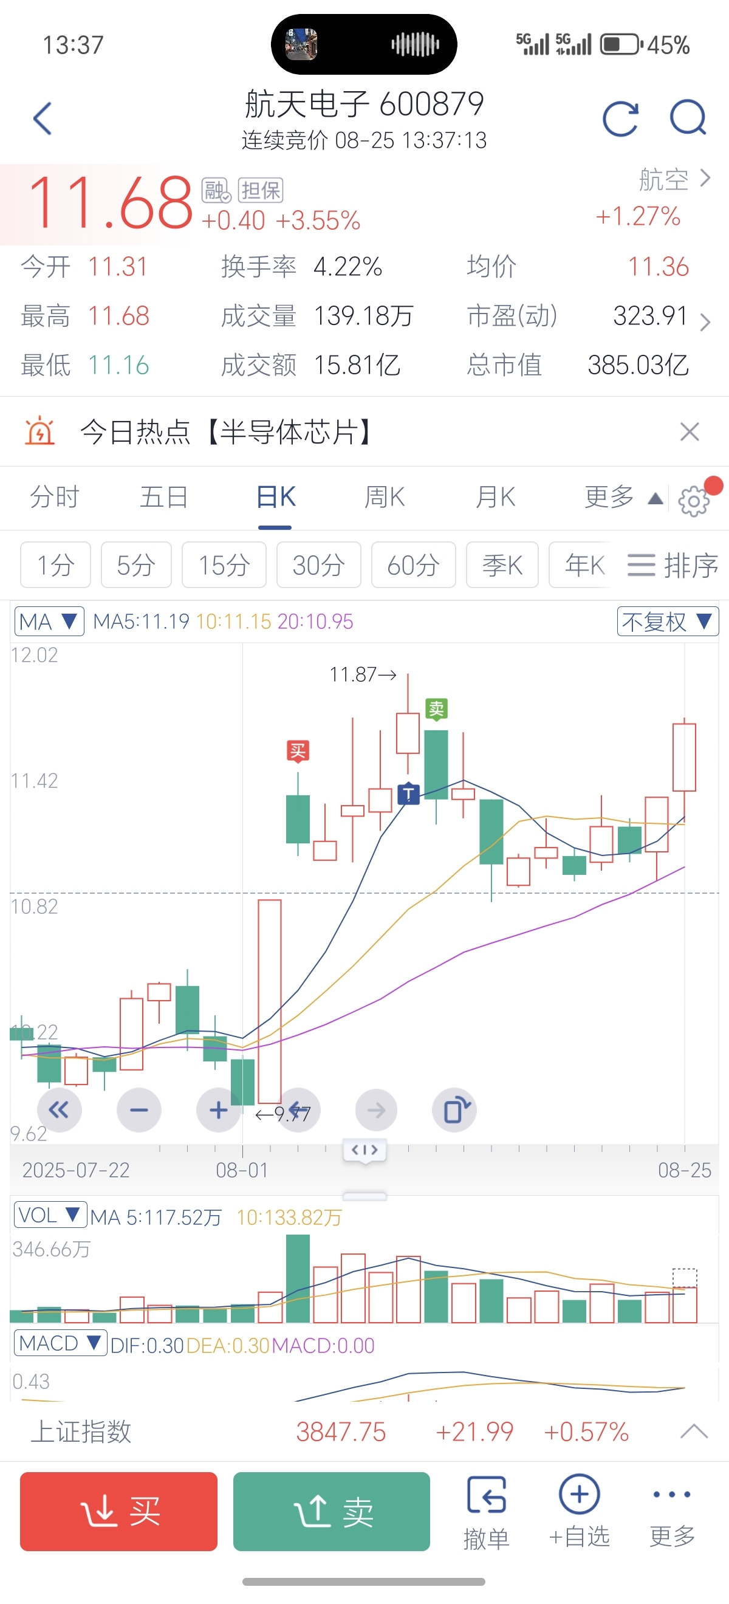729x1604 pixels.
Task: Open the stock search magnifier
Action: [688, 118]
